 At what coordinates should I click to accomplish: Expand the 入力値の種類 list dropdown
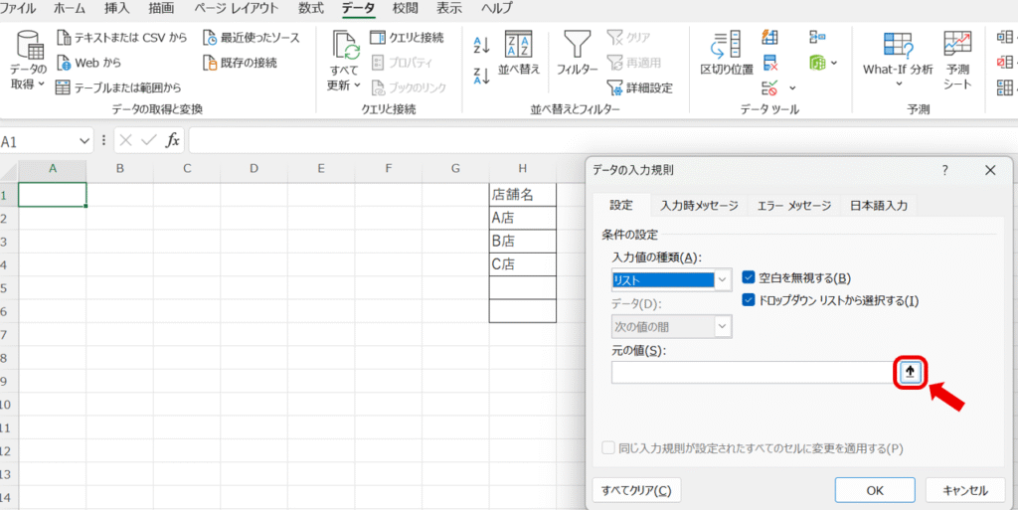tap(723, 280)
